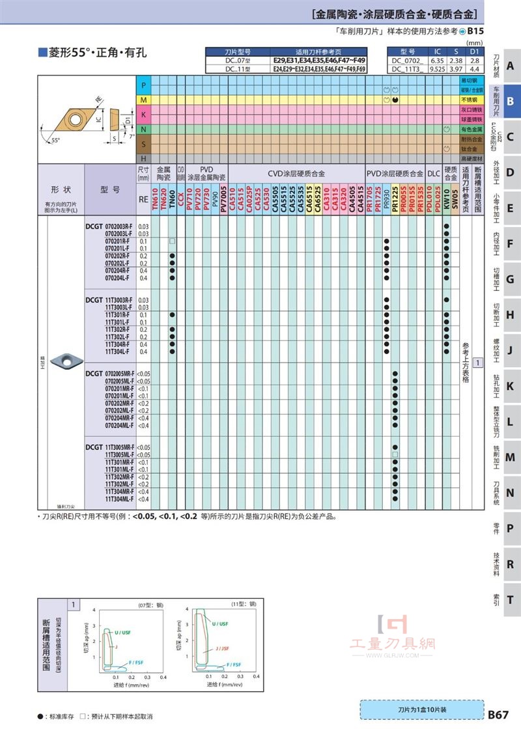
Task: Click the PR1225 grade column header
Action: tap(395, 199)
